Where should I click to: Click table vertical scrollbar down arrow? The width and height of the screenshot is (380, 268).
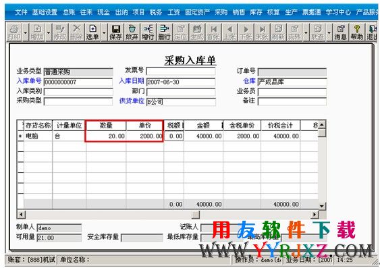coord(322,206)
